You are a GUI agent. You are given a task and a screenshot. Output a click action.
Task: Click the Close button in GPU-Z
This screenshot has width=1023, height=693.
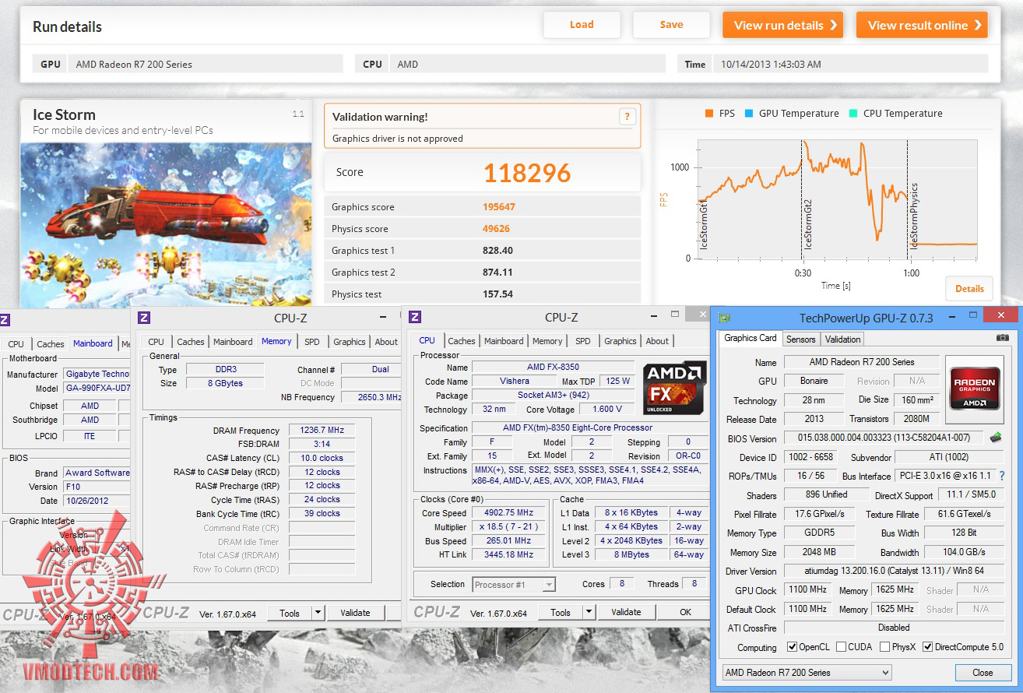[x=983, y=673]
